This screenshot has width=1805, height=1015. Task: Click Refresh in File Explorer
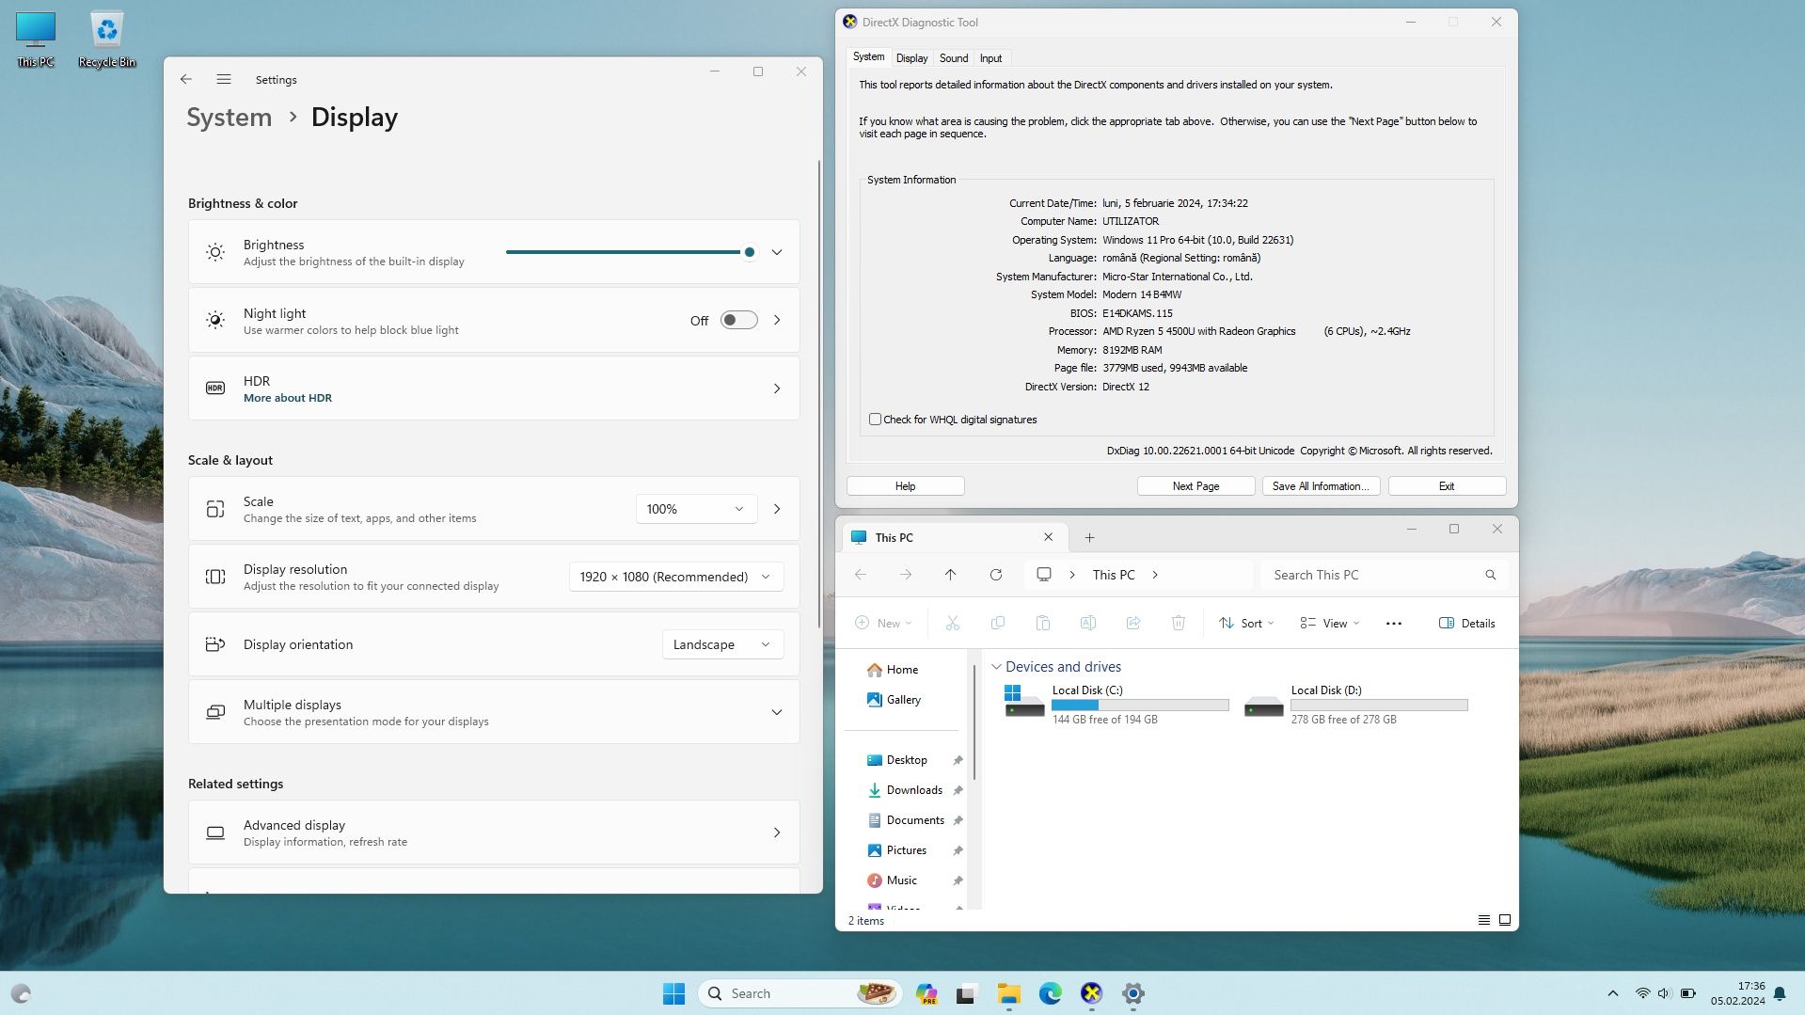click(x=995, y=575)
